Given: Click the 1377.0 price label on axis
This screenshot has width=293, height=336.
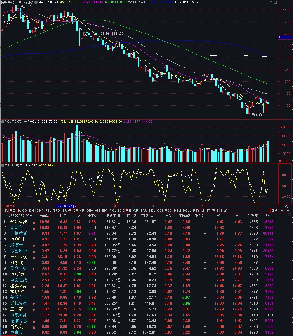Looking at the screenshot, I should (284, 37).
